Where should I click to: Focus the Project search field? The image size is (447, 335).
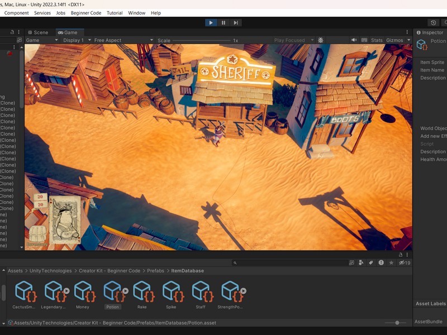289,262
